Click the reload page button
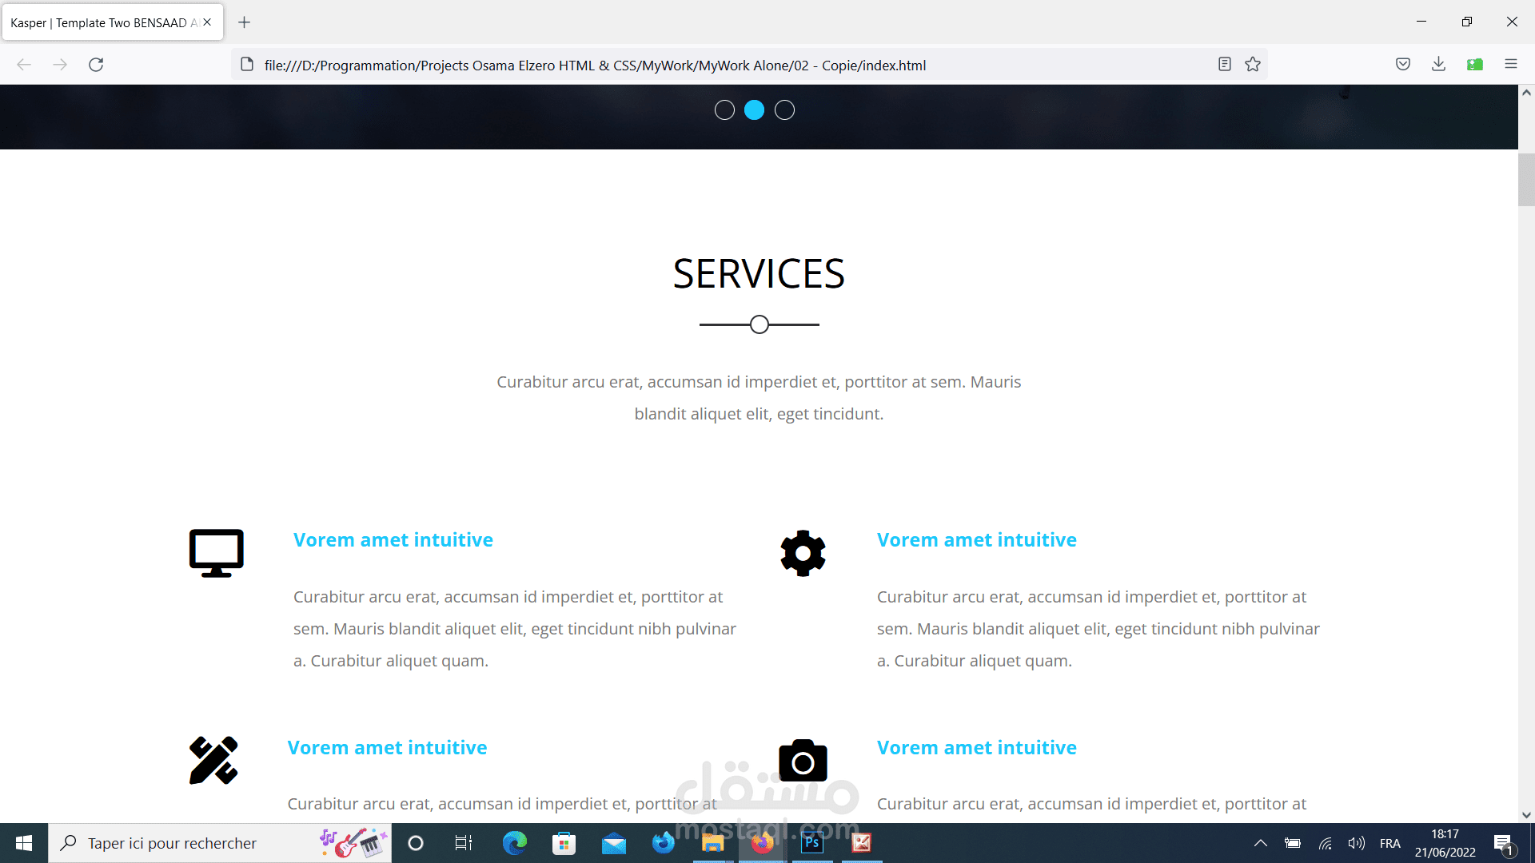This screenshot has height=863, width=1535. 96,65
